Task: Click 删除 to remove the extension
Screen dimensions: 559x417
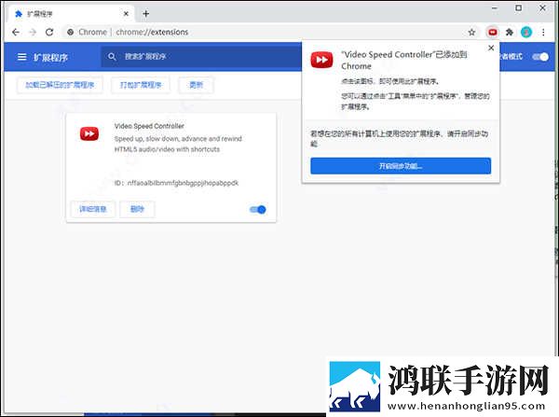Action: pyautogui.click(x=137, y=209)
